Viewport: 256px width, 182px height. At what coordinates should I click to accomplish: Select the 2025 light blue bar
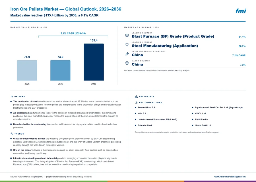pyautogui.click(x=27, y=70)
